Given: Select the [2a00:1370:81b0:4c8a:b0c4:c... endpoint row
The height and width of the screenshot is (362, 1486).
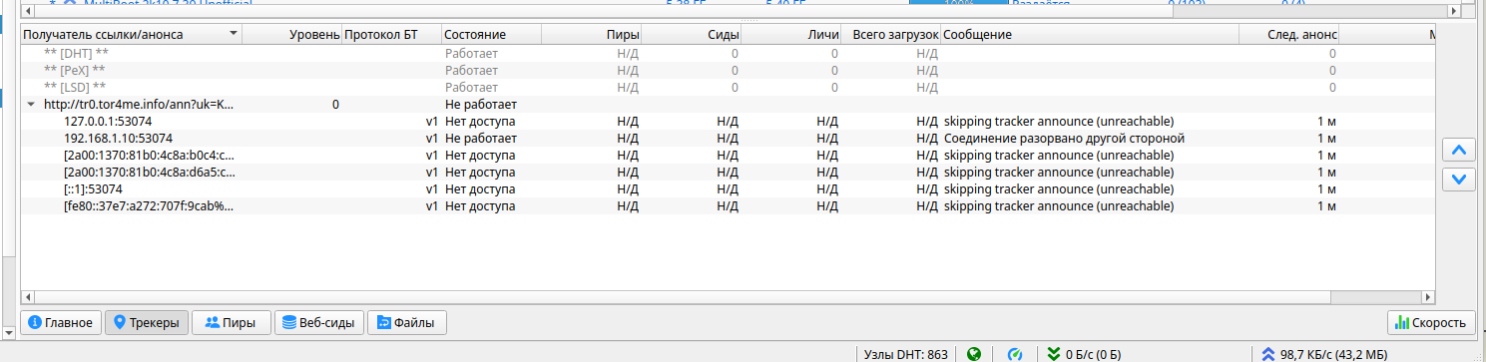Looking at the screenshot, I should tap(728, 155).
